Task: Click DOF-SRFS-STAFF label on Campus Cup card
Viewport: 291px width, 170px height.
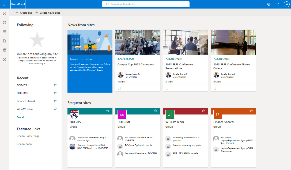Action: tap(126, 59)
